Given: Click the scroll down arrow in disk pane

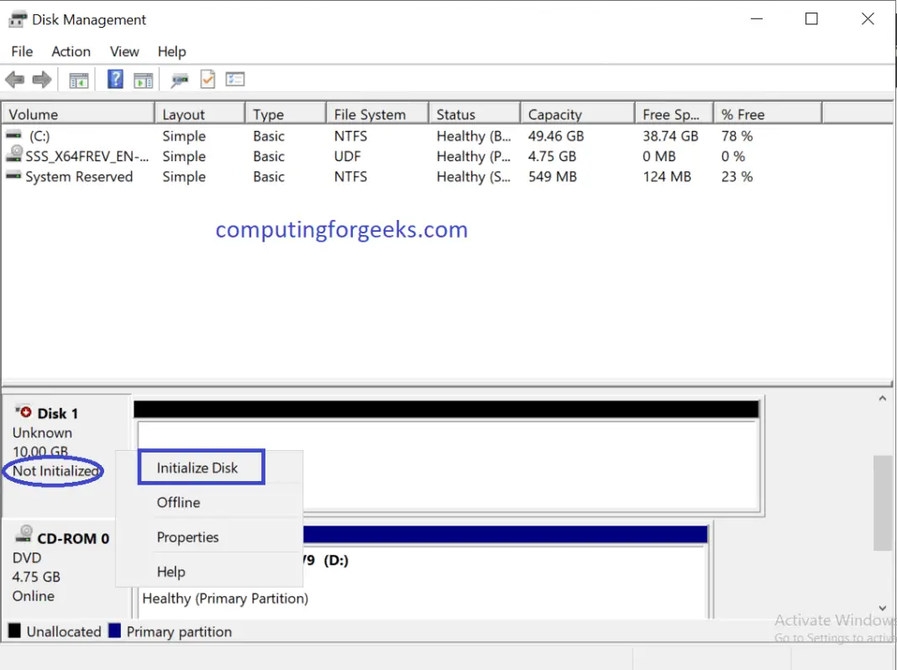Looking at the screenshot, I should click(883, 608).
